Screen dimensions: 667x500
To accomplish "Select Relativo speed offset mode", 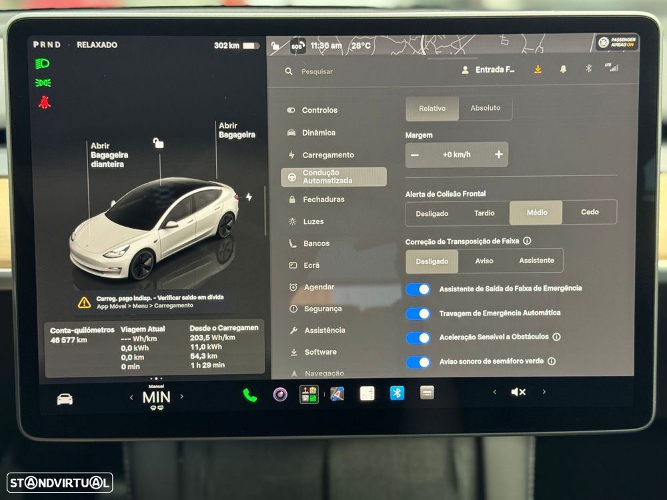I will pyautogui.click(x=432, y=109).
